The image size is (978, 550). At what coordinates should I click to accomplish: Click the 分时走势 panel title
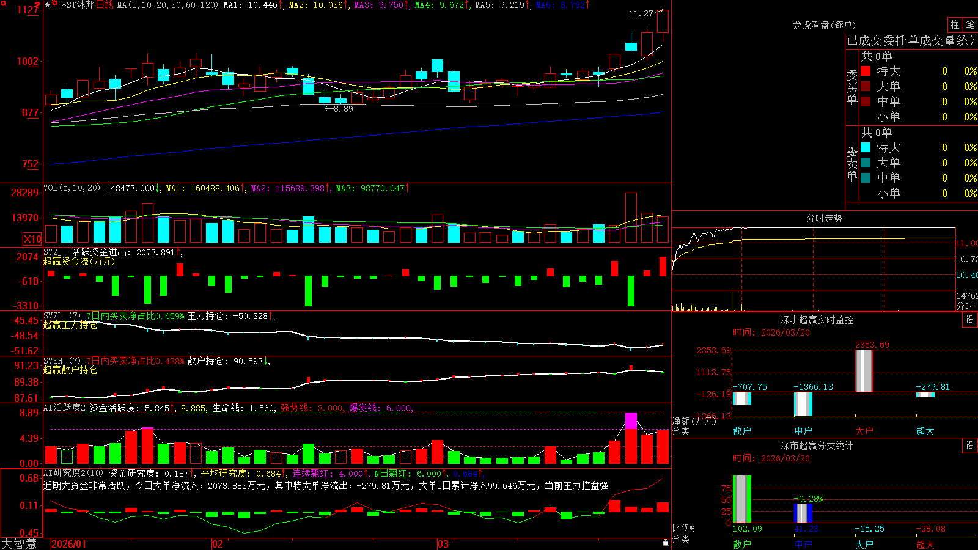click(825, 218)
